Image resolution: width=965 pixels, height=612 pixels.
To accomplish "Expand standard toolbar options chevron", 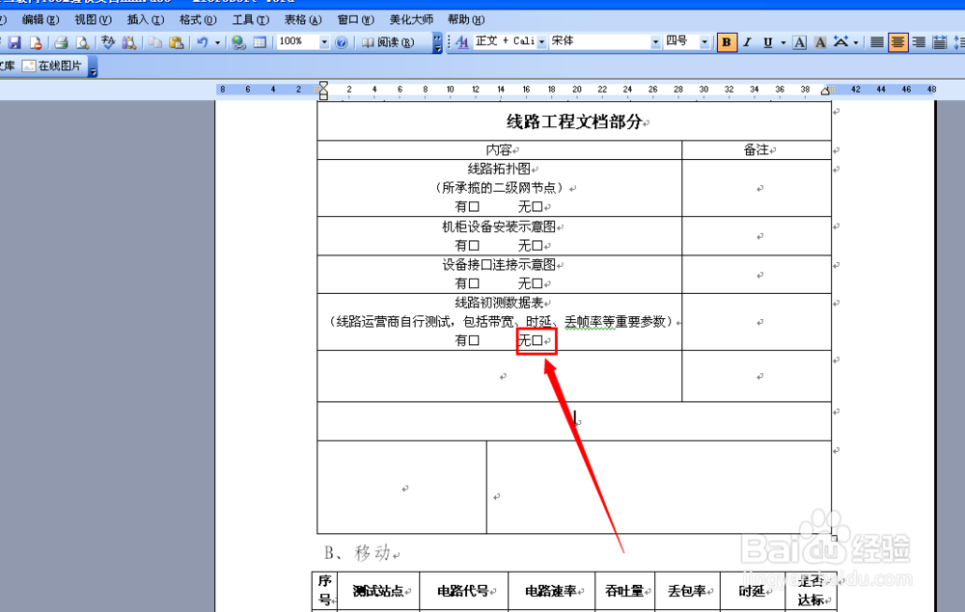I will [x=437, y=42].
